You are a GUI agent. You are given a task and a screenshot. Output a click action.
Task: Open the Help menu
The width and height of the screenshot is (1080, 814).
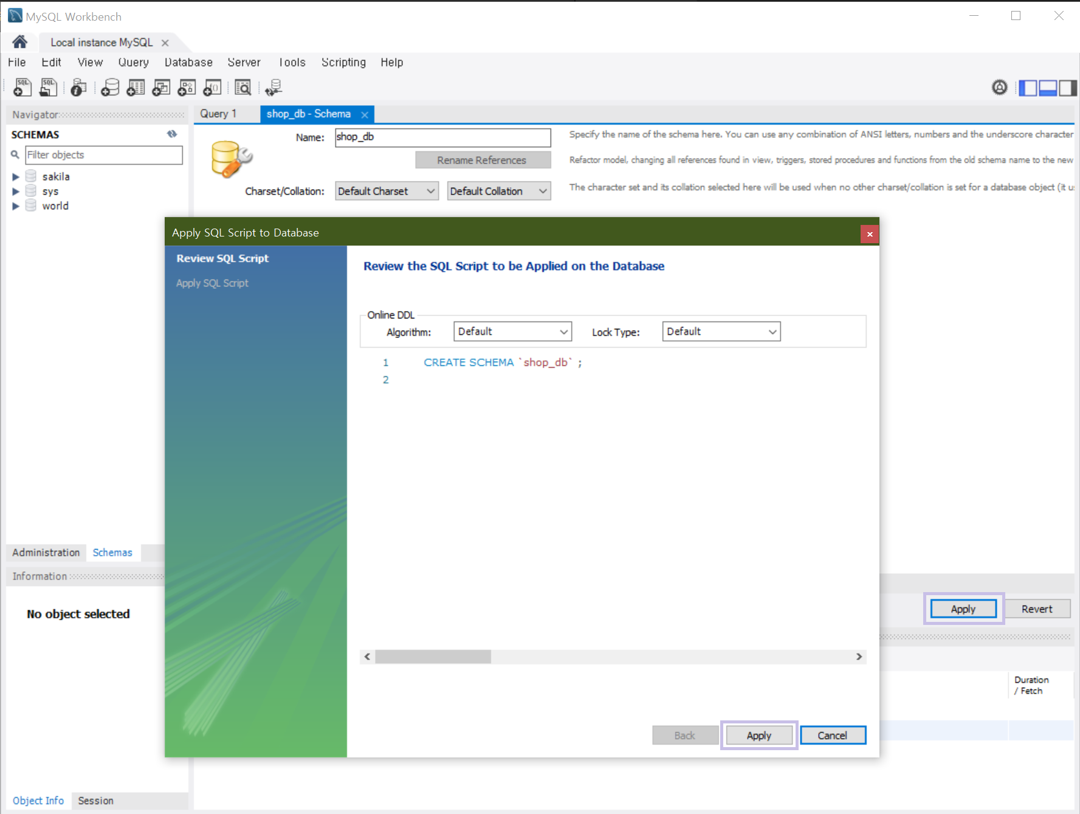[392, 62]
